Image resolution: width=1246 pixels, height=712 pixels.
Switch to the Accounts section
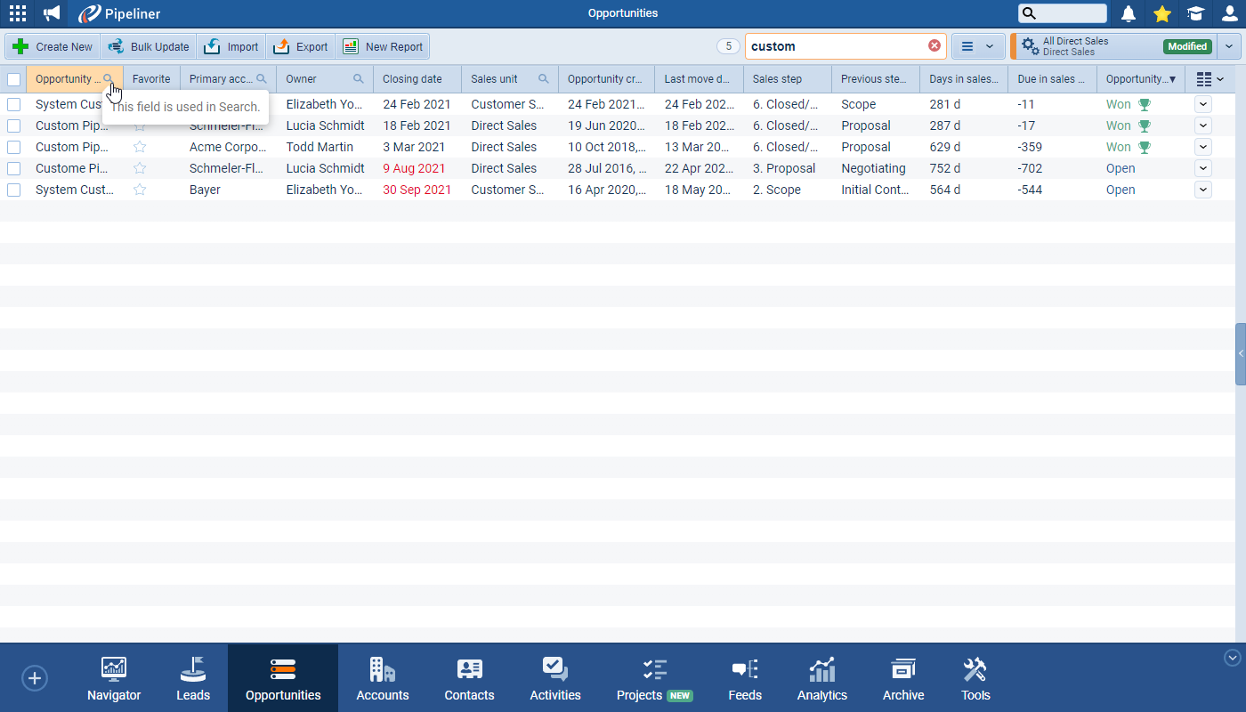tap(382, 677)
